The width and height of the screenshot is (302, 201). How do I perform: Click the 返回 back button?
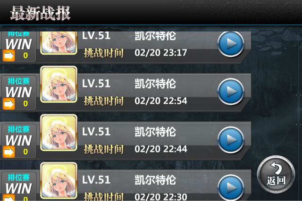tap(276, 174)
